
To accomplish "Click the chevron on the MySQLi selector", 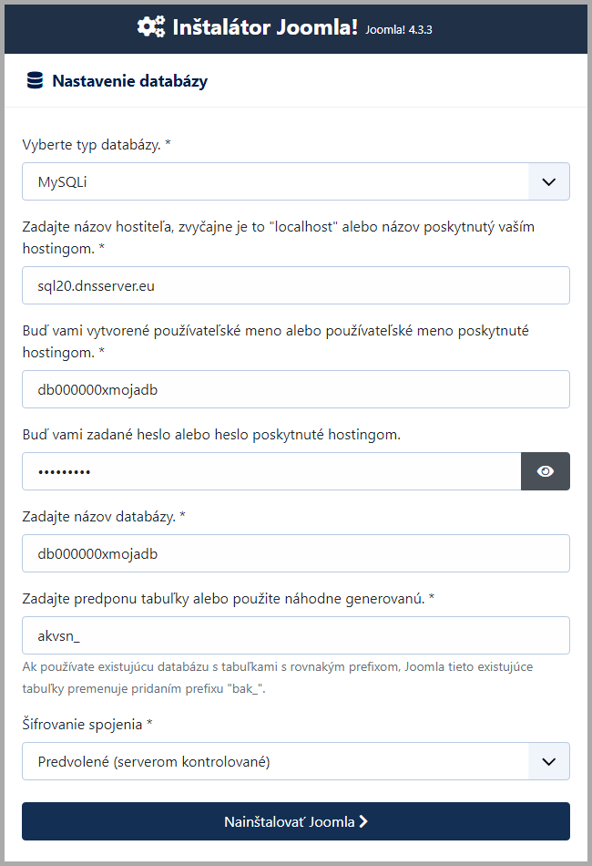I will pos(548,181).
